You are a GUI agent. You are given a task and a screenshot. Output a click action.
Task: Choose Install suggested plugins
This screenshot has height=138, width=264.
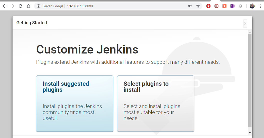click(x=75, y=103)
